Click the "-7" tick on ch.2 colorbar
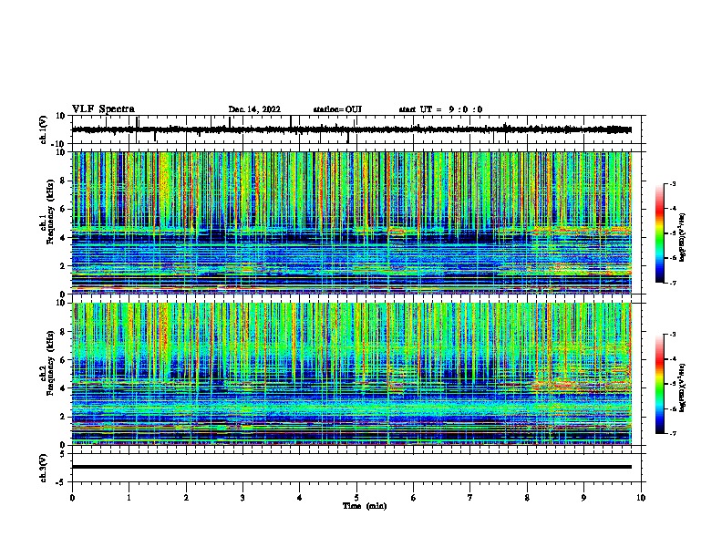This screenshot has width=722, height=558. point(672,434)
